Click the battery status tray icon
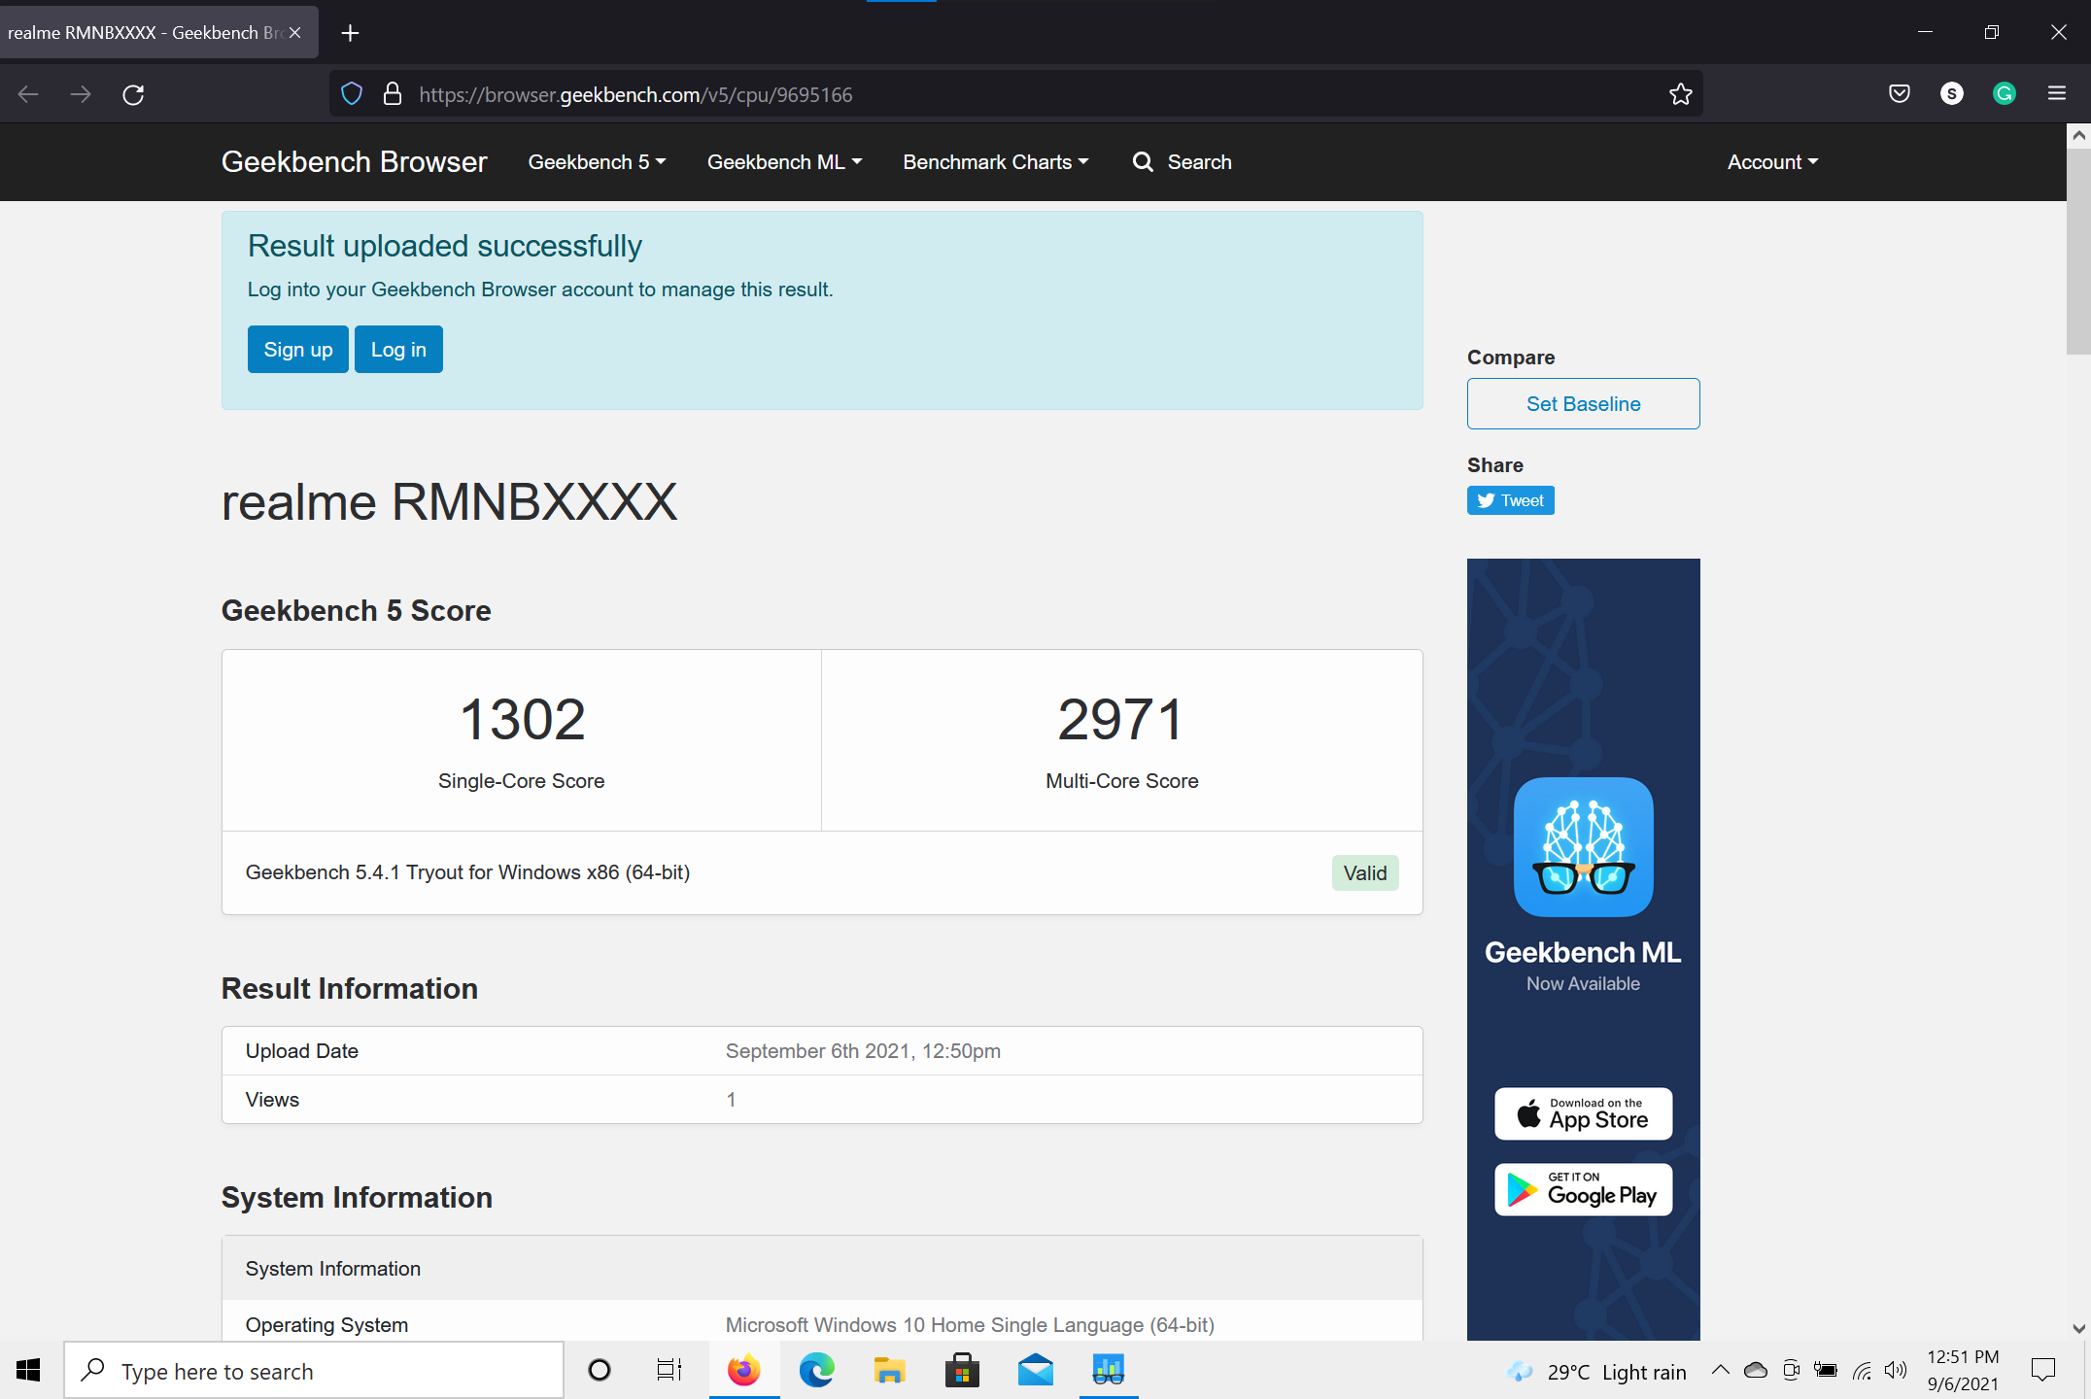 [1826, 1371]
